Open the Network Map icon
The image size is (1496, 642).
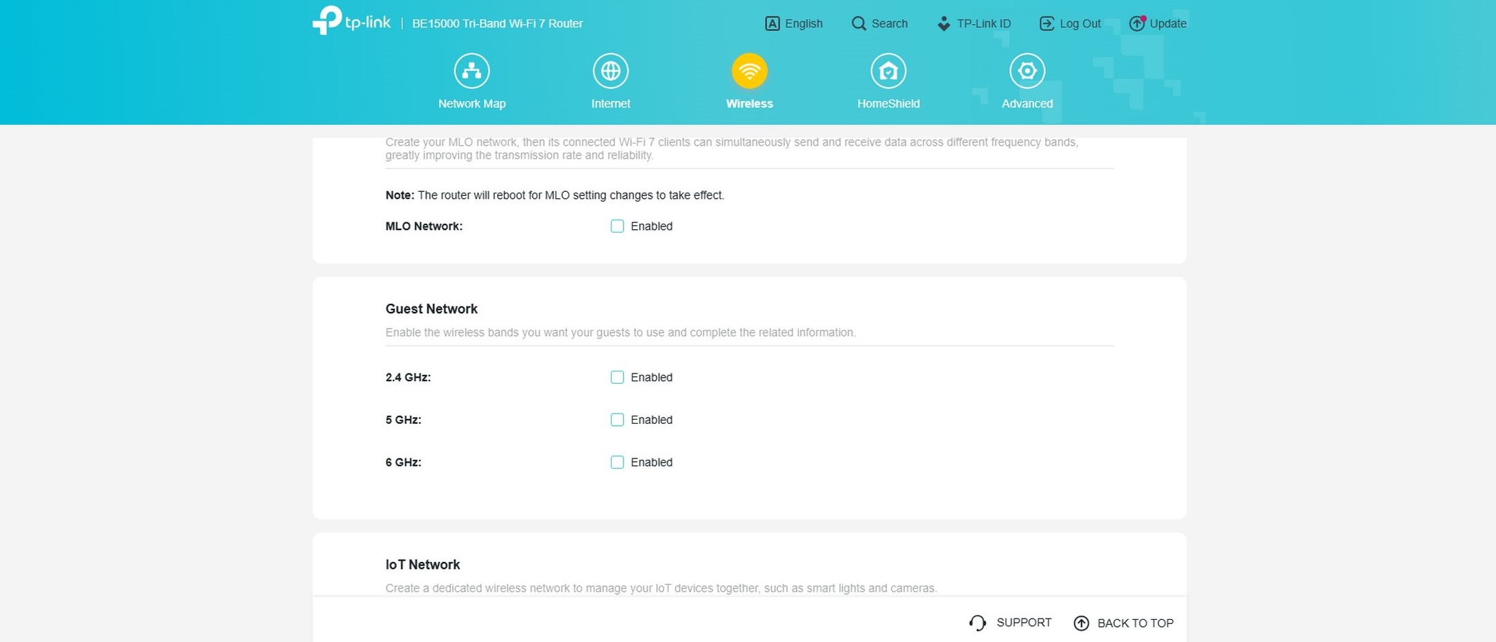click(472, 71)
